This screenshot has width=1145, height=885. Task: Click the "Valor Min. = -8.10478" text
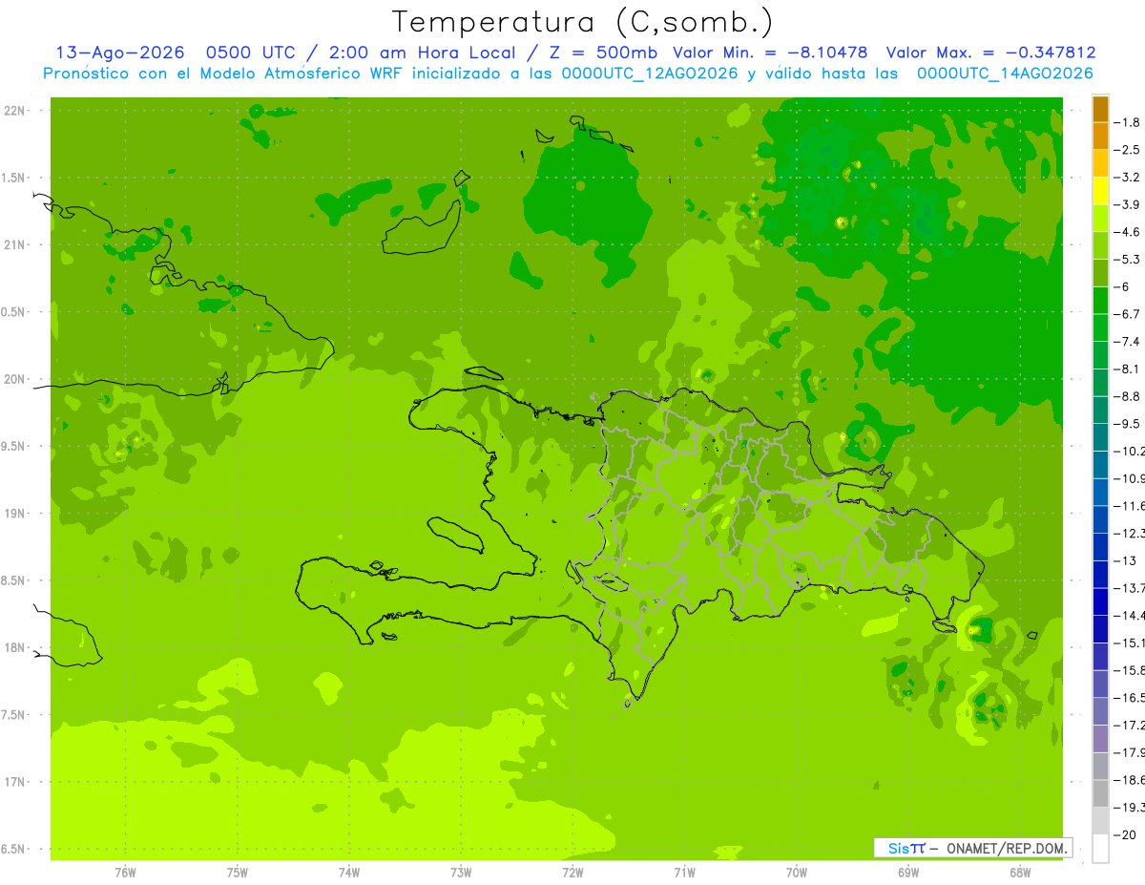click(770, 53)
